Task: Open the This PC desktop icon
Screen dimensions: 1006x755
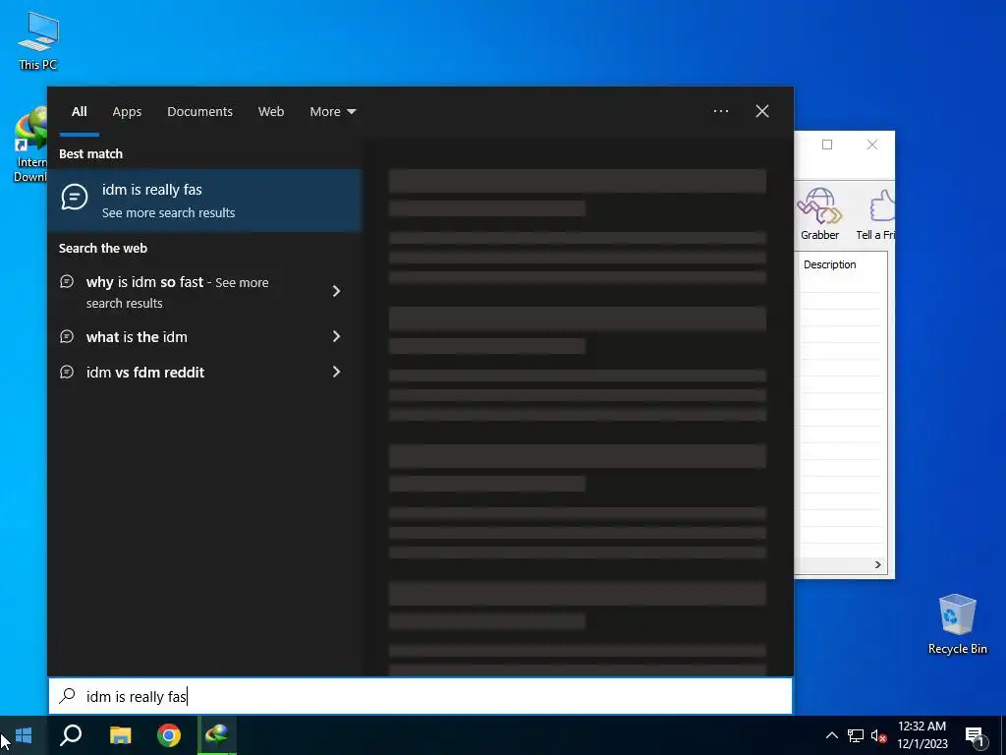Action: (38, 39)
